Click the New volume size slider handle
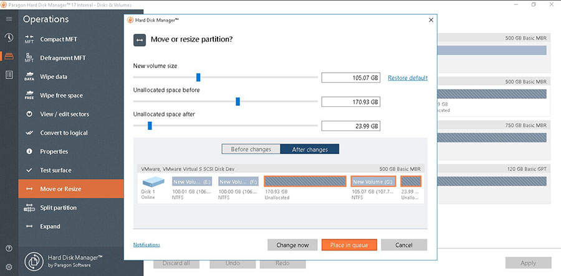The image size is (561, 276). [x=198, y=77]
